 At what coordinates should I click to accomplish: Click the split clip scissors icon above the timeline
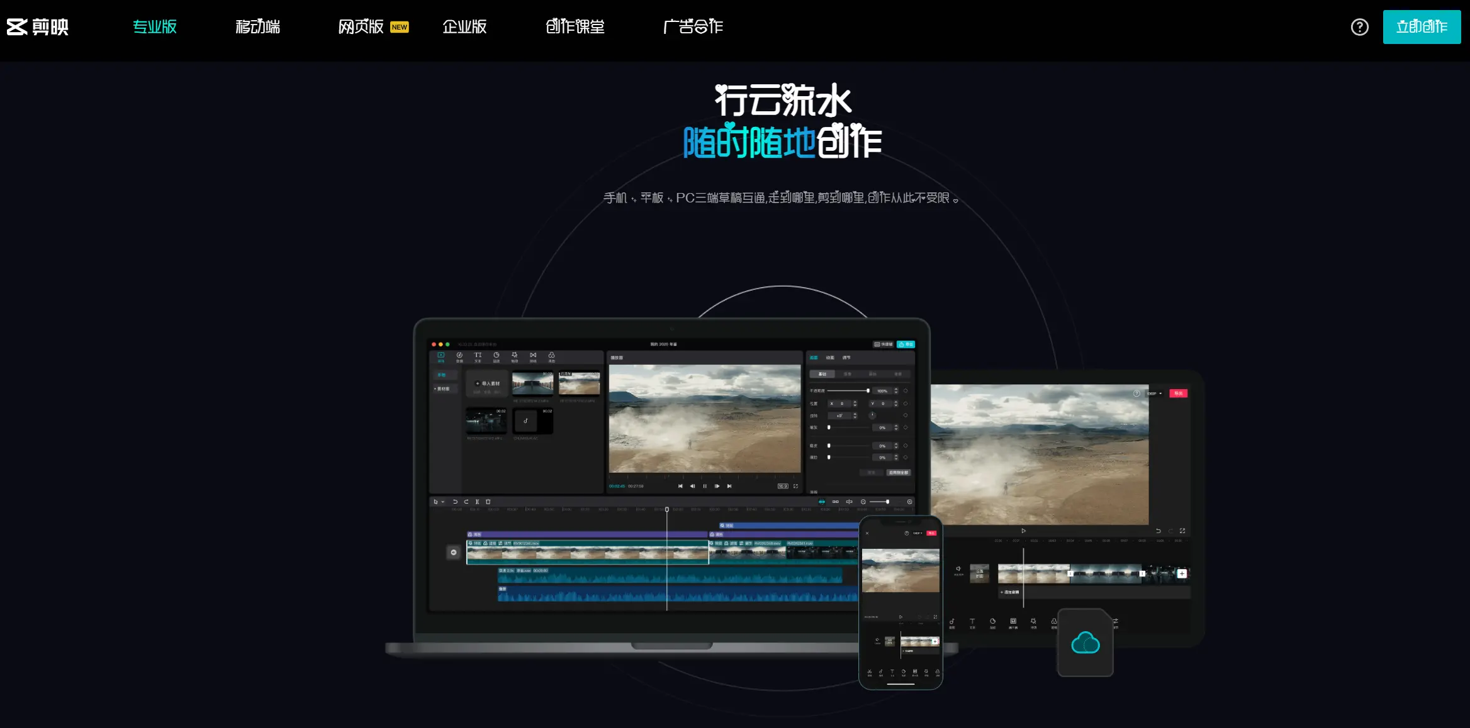pos(477,501)
